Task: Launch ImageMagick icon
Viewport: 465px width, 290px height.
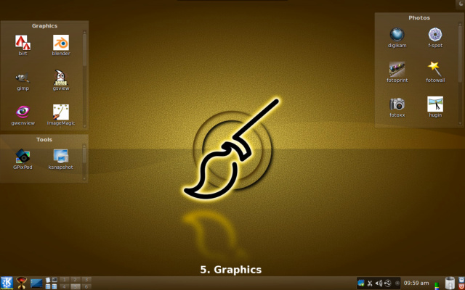Action: (61, 112)
